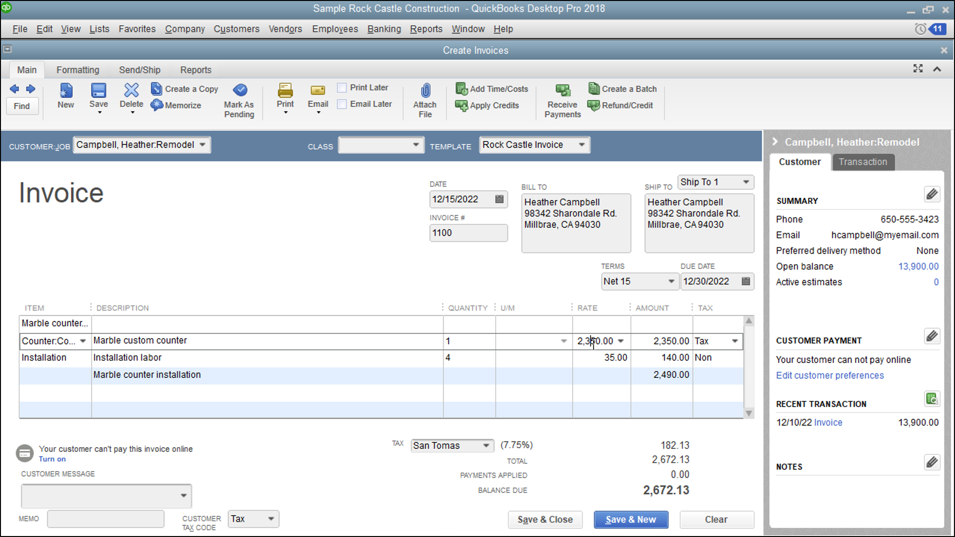
Task: Open the Tax code dropdown in Counter row
Action: 735,341
